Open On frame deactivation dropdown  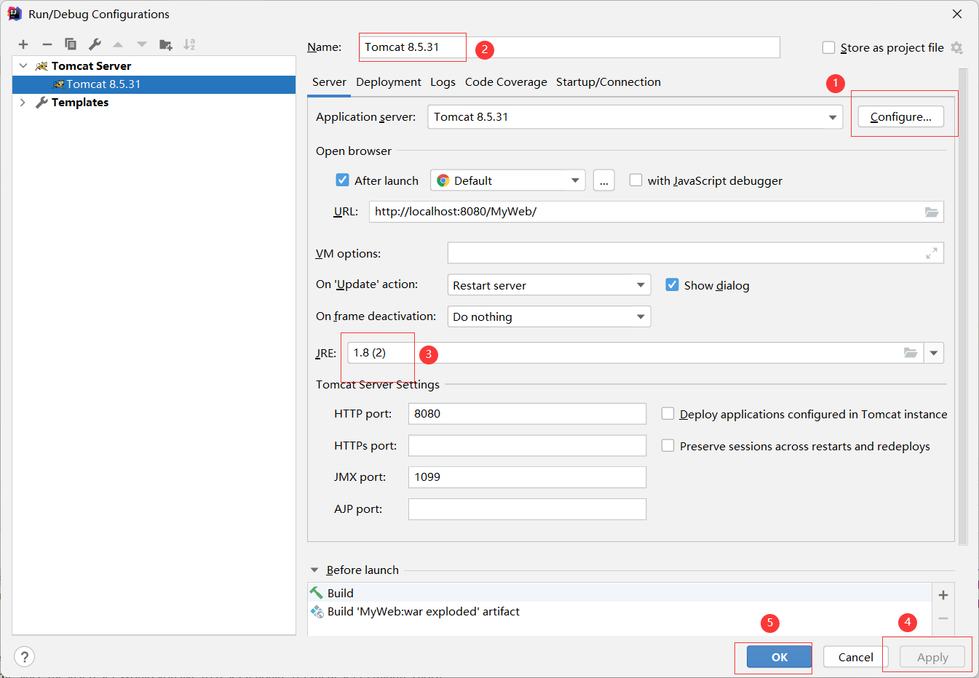549,316
